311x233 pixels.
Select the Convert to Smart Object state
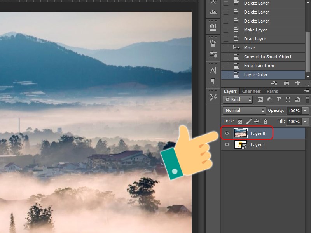pyautogui.click(x=267, y=57)
